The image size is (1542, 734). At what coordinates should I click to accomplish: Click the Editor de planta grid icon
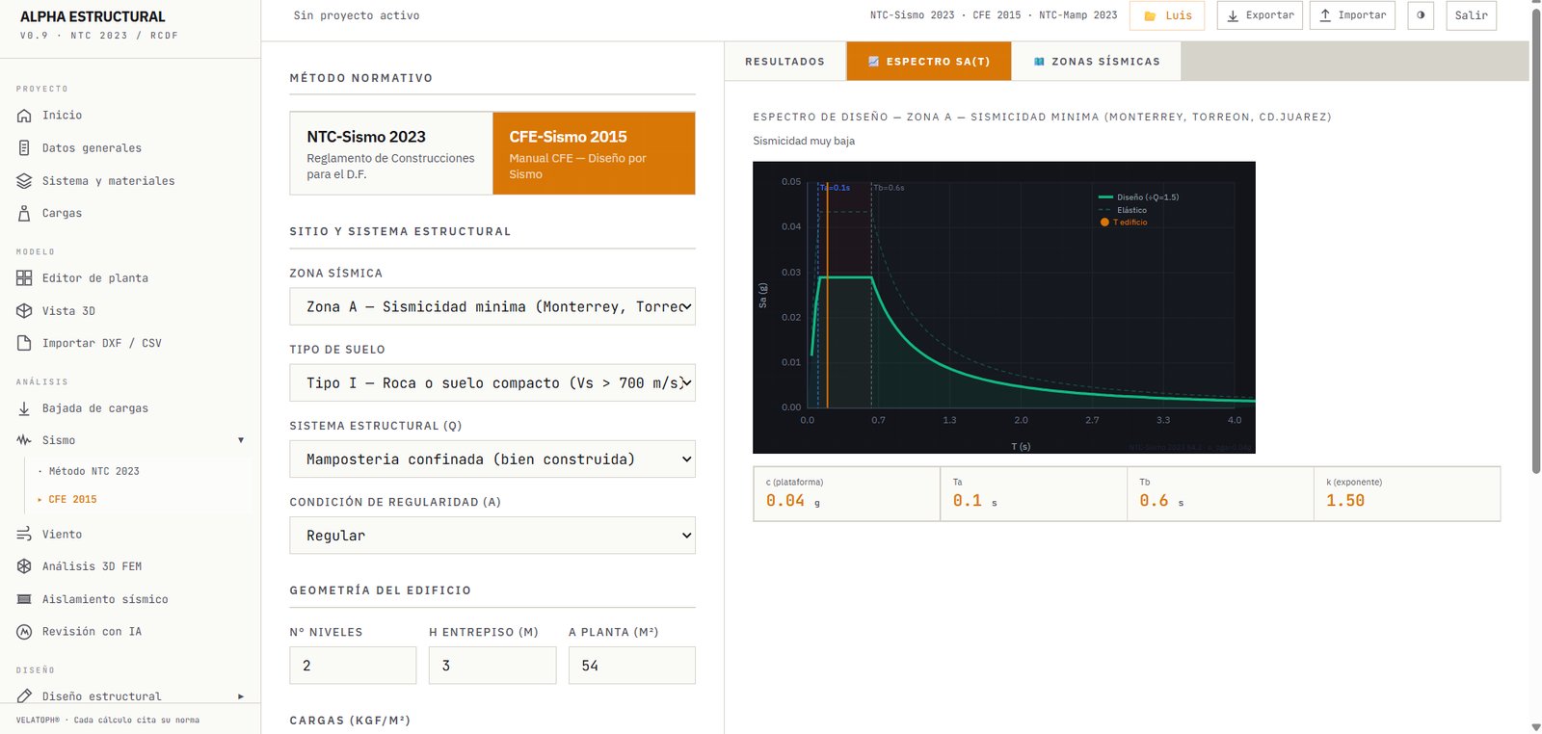coord(24,278)
